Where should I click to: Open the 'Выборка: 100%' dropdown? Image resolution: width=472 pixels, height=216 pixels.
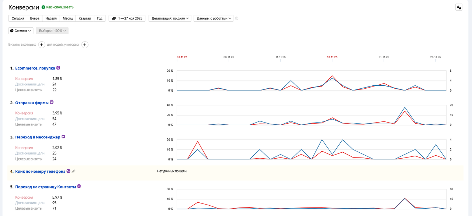point(52,31)
